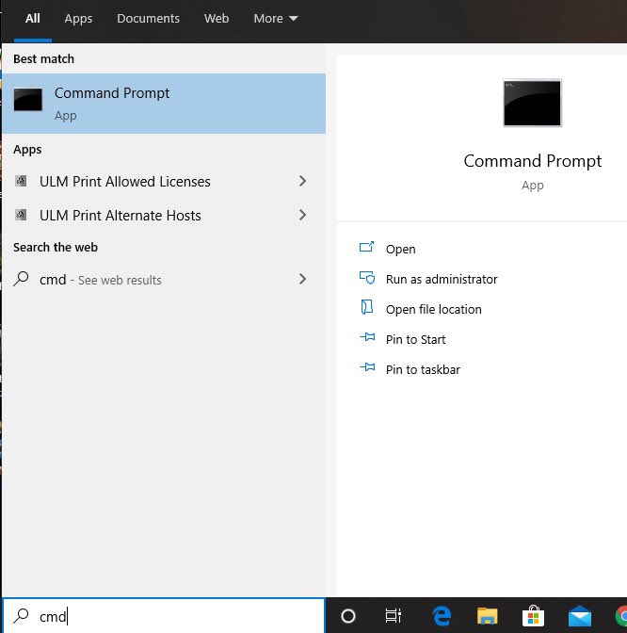Open Task View on the taskbar

[x=393, y=616]
